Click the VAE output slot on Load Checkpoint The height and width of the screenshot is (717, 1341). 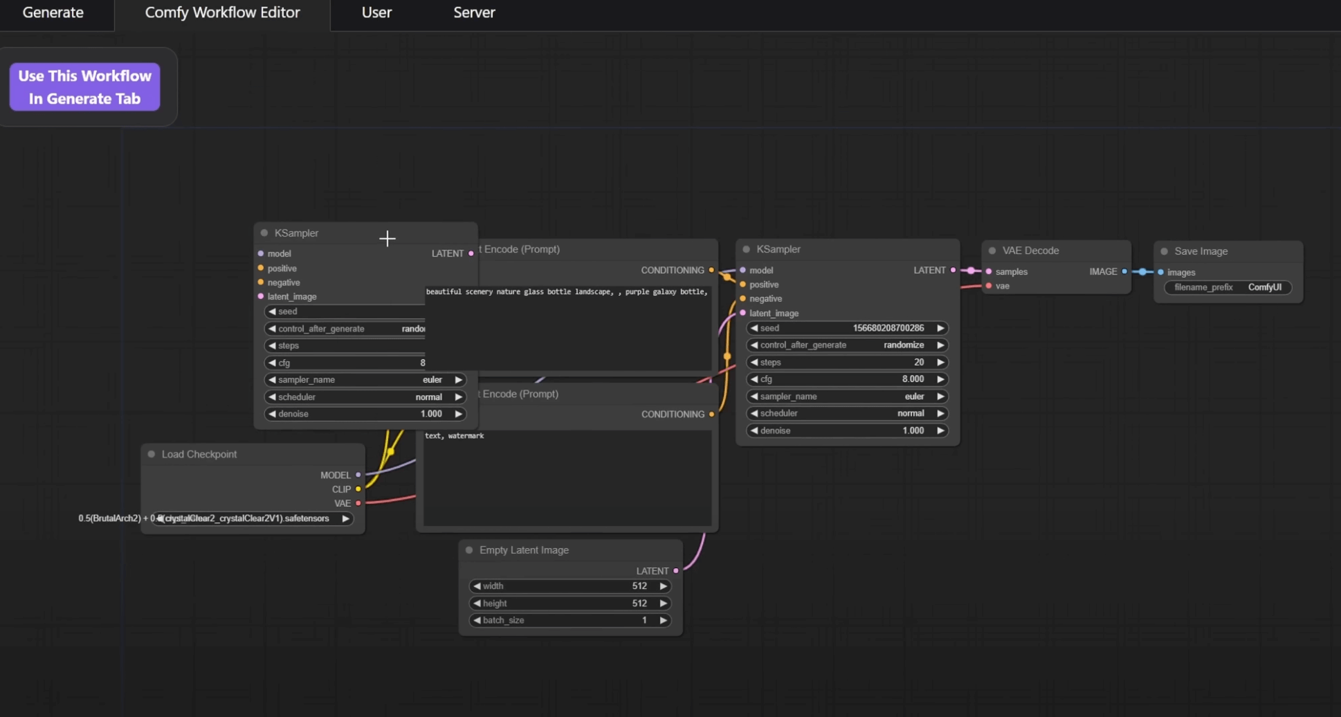358,503
